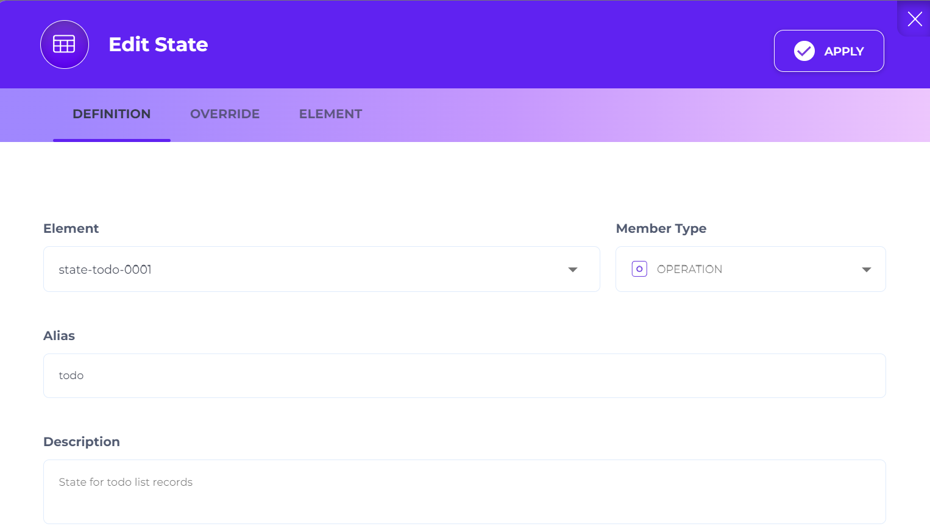Switch to the Definition tab

(x=112, y=114)
